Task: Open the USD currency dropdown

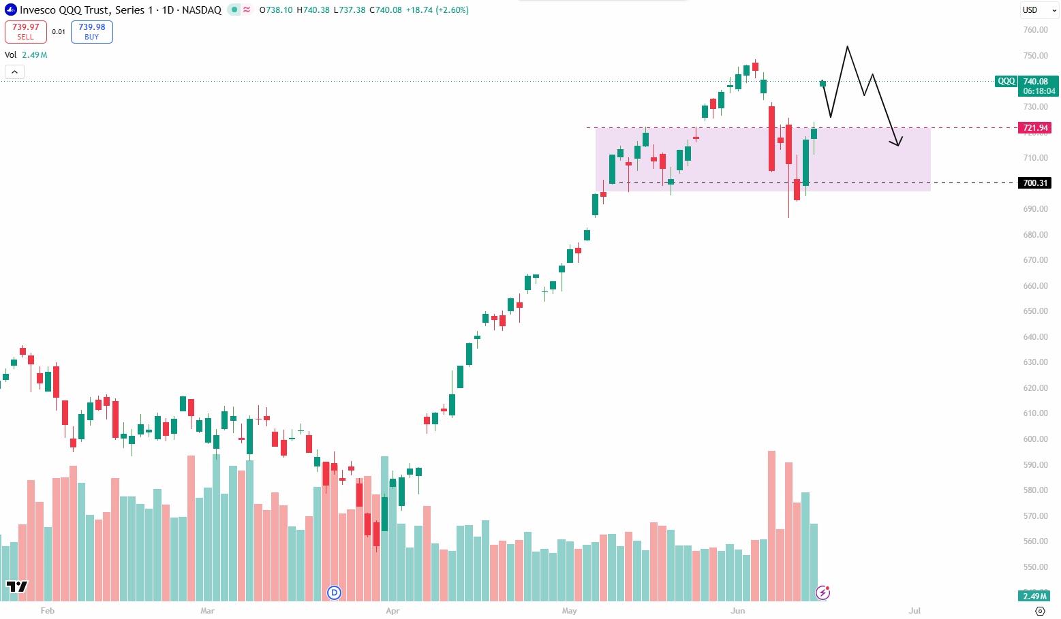Action: click(x=1039, y=10)
